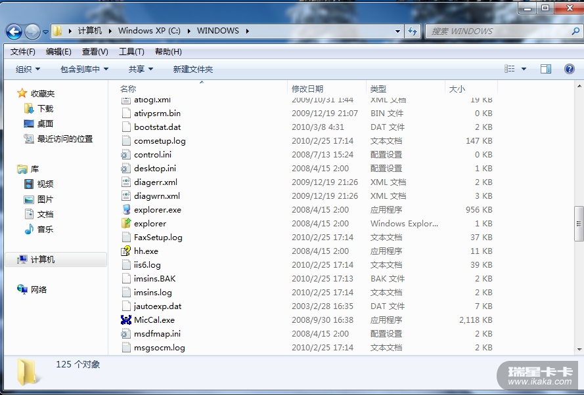The width and height of the screenshot is (584, 395).
Task: Select the MicCal.exe icon
Action: tap(126, 320)
